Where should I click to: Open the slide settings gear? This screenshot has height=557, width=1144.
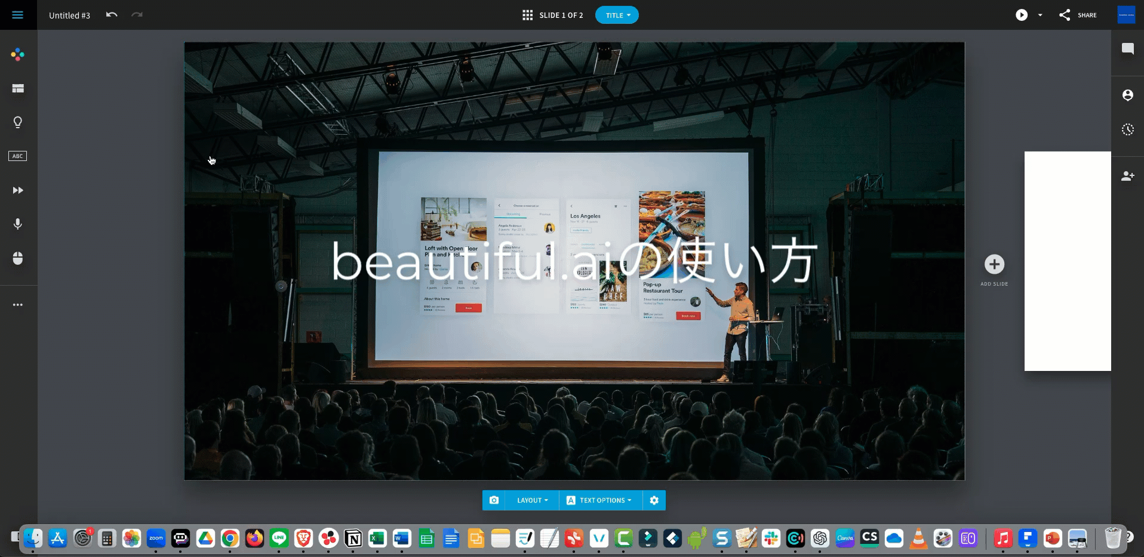click(x=654, y=500)
